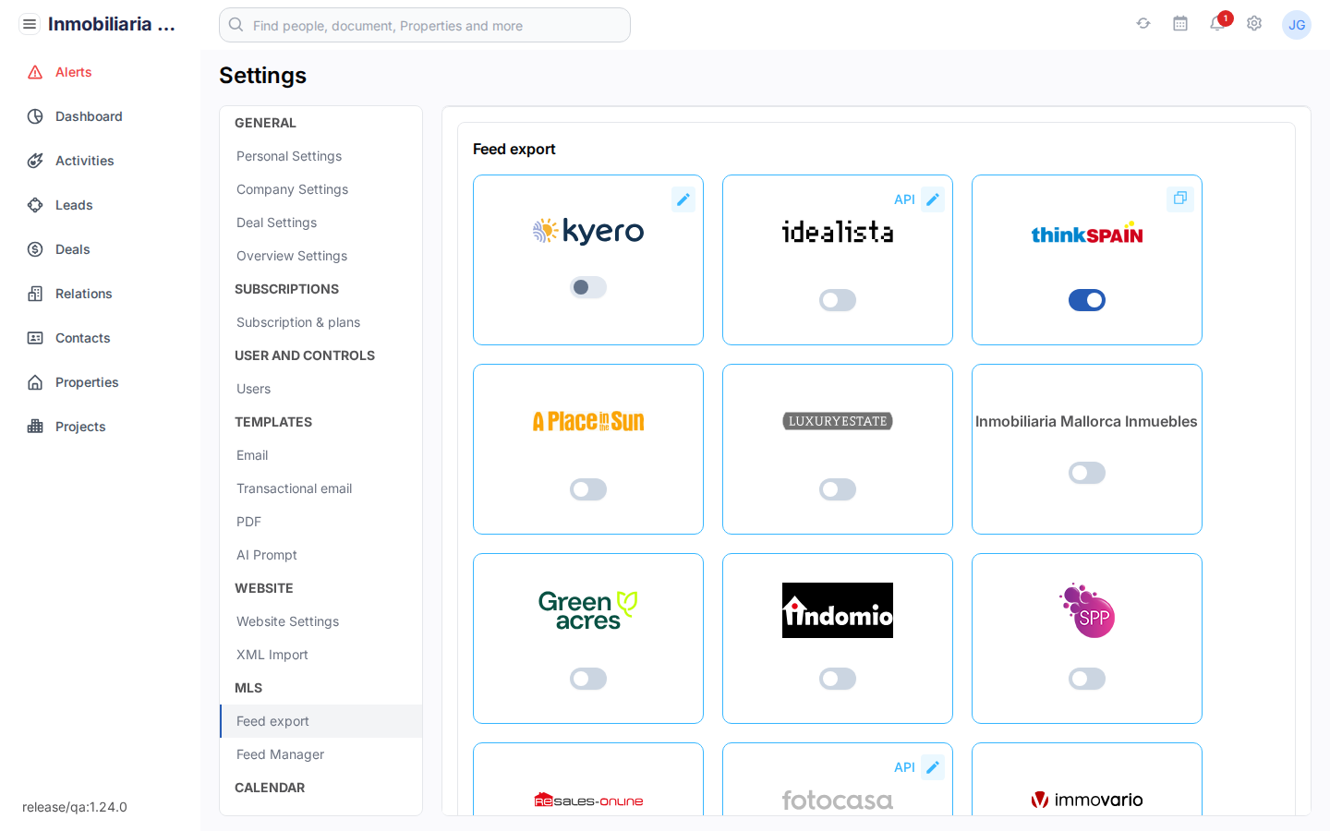The width and height of the screenshot is (1330, 831).
Task: Click the JG profile avatar
Action: click(1297, 24)
